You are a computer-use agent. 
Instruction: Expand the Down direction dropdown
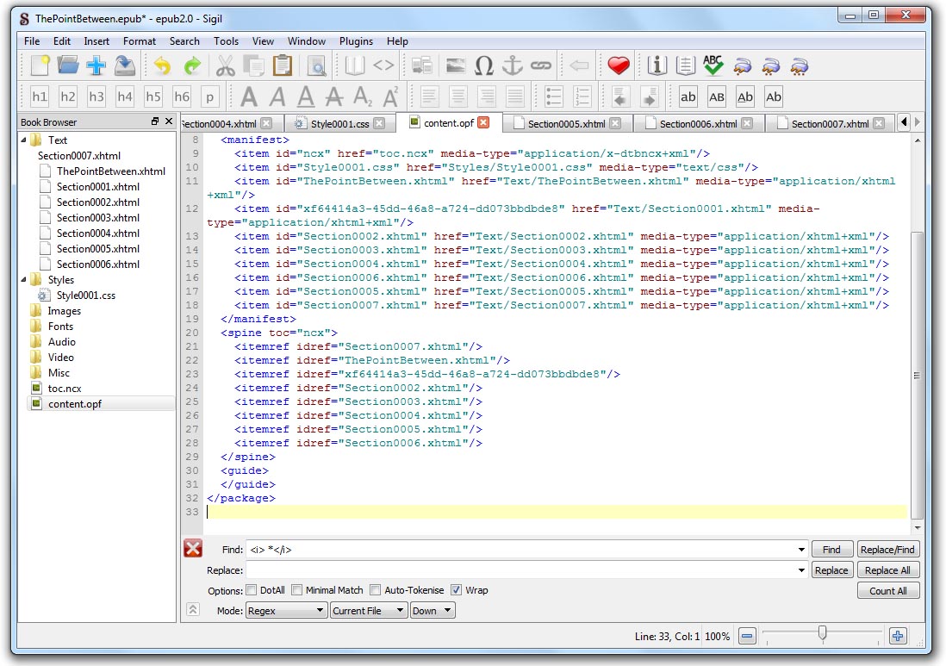[433, 611]
